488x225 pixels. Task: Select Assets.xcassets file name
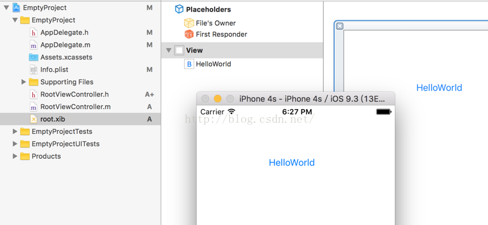(x=66, y=57)
